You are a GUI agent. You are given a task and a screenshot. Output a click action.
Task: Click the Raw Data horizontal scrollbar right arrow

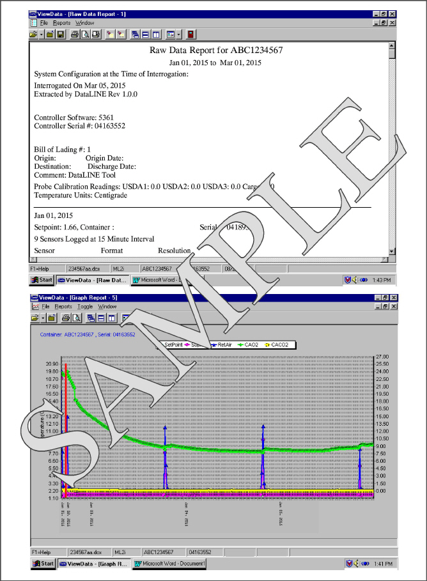point(385,259)
